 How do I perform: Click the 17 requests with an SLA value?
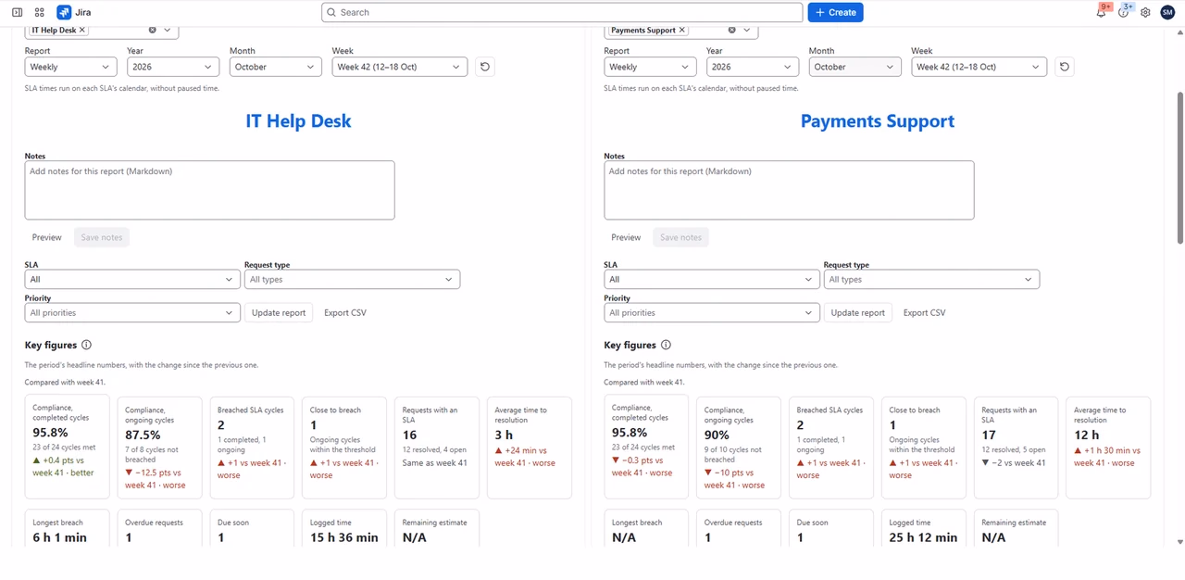pyautogui.click(x=990, y=435)
